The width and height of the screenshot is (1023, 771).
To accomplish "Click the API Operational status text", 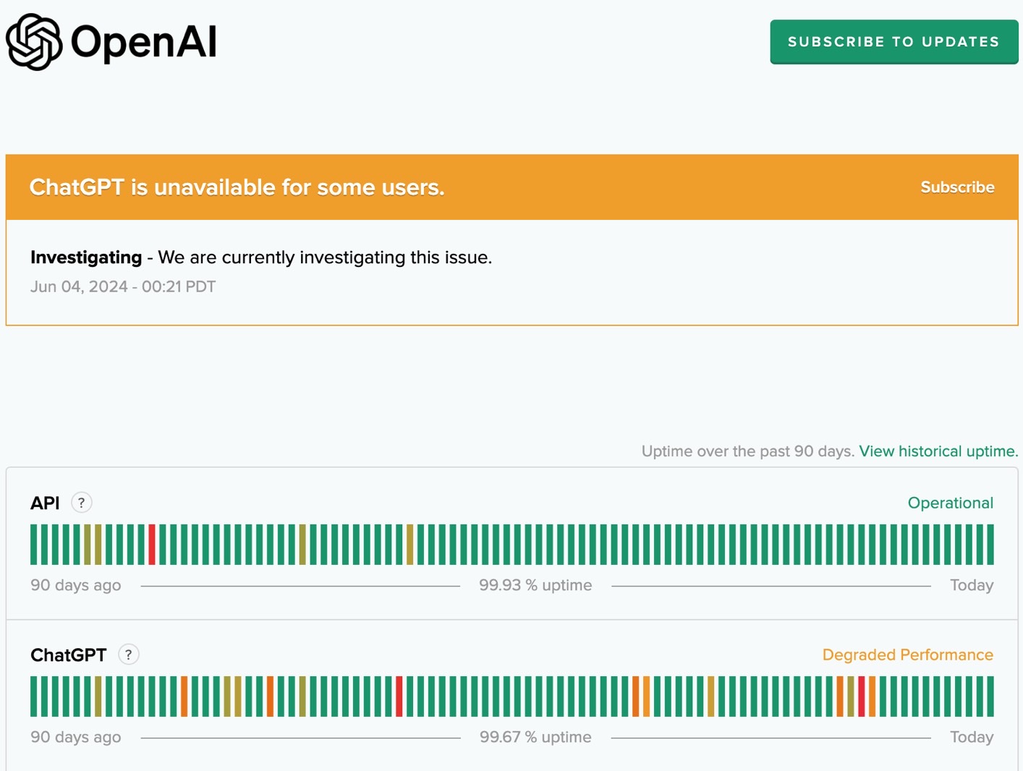I will coord(951,503).
